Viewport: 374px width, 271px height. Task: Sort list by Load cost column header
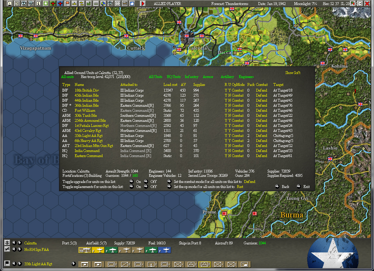tap(170, 84)
